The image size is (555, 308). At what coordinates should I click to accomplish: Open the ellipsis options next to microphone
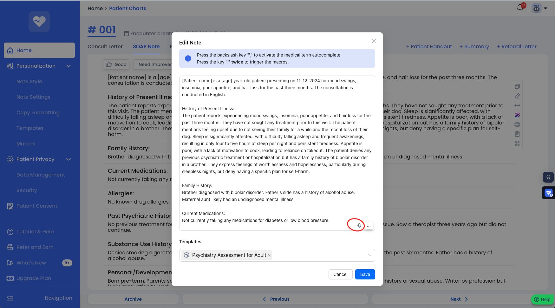coord(369,226)
